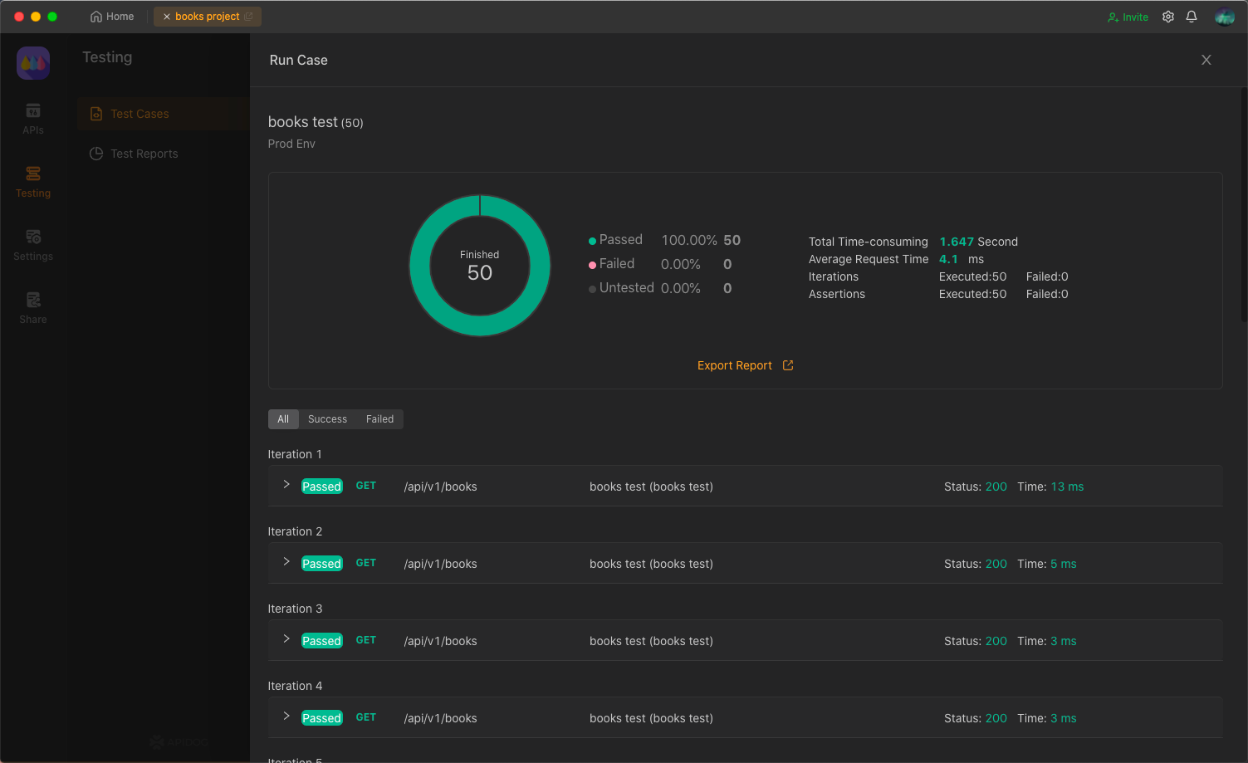
Task: Click the Export Report link
Action: [x=735, y=365]
